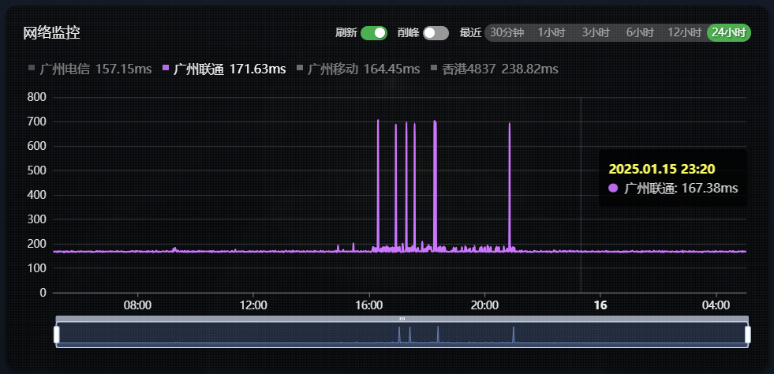Click the gray 香港4837 legend marker icon

tap(435, 69)
